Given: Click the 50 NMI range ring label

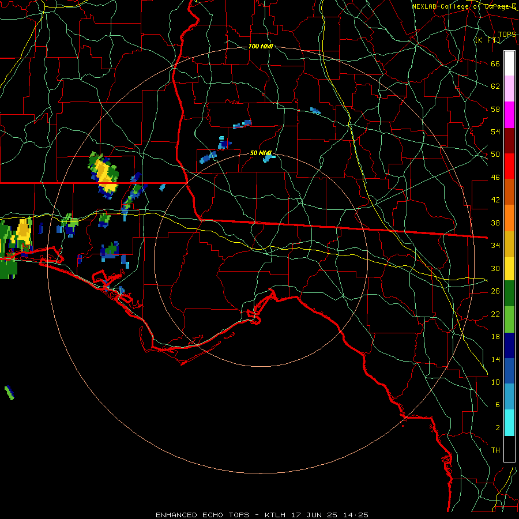Looking at the screenshot, I should 261,153.
